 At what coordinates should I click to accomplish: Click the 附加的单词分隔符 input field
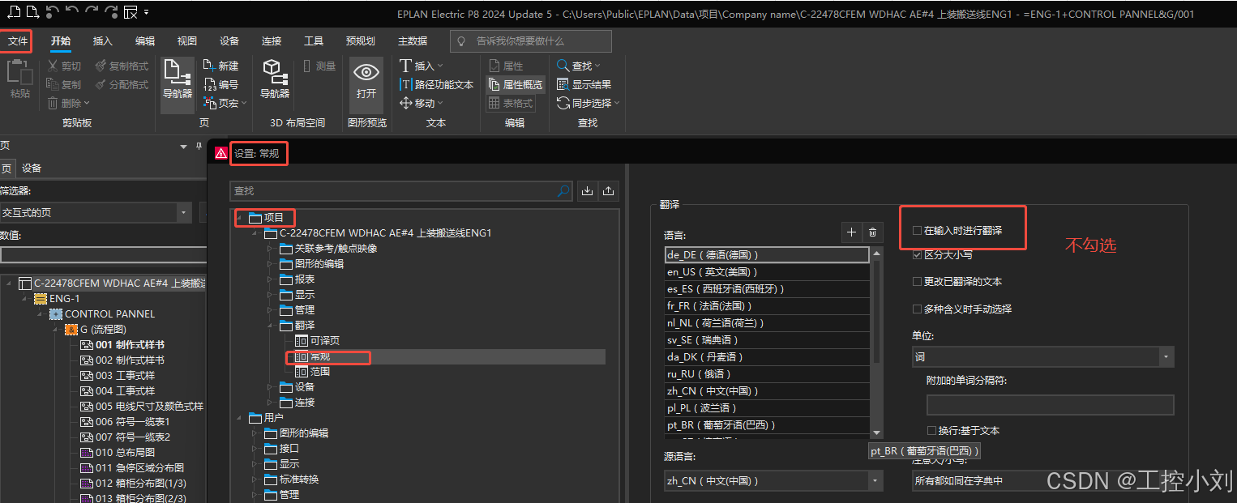(x=1051, y=405)
